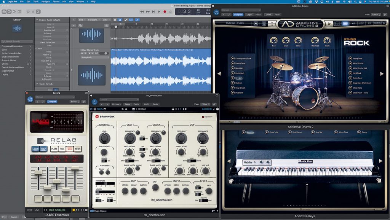Click the save preset icon next to Studio Rock - Dry Verb
Viewport: 390px width, 220px height.
coord(264,24)
